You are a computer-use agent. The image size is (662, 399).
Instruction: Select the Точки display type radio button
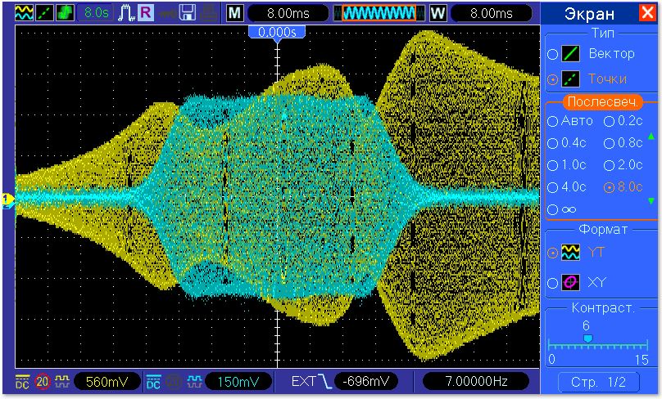tap(553, 79)
